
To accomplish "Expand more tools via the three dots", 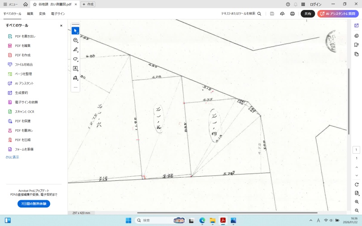I will (76, 87).
